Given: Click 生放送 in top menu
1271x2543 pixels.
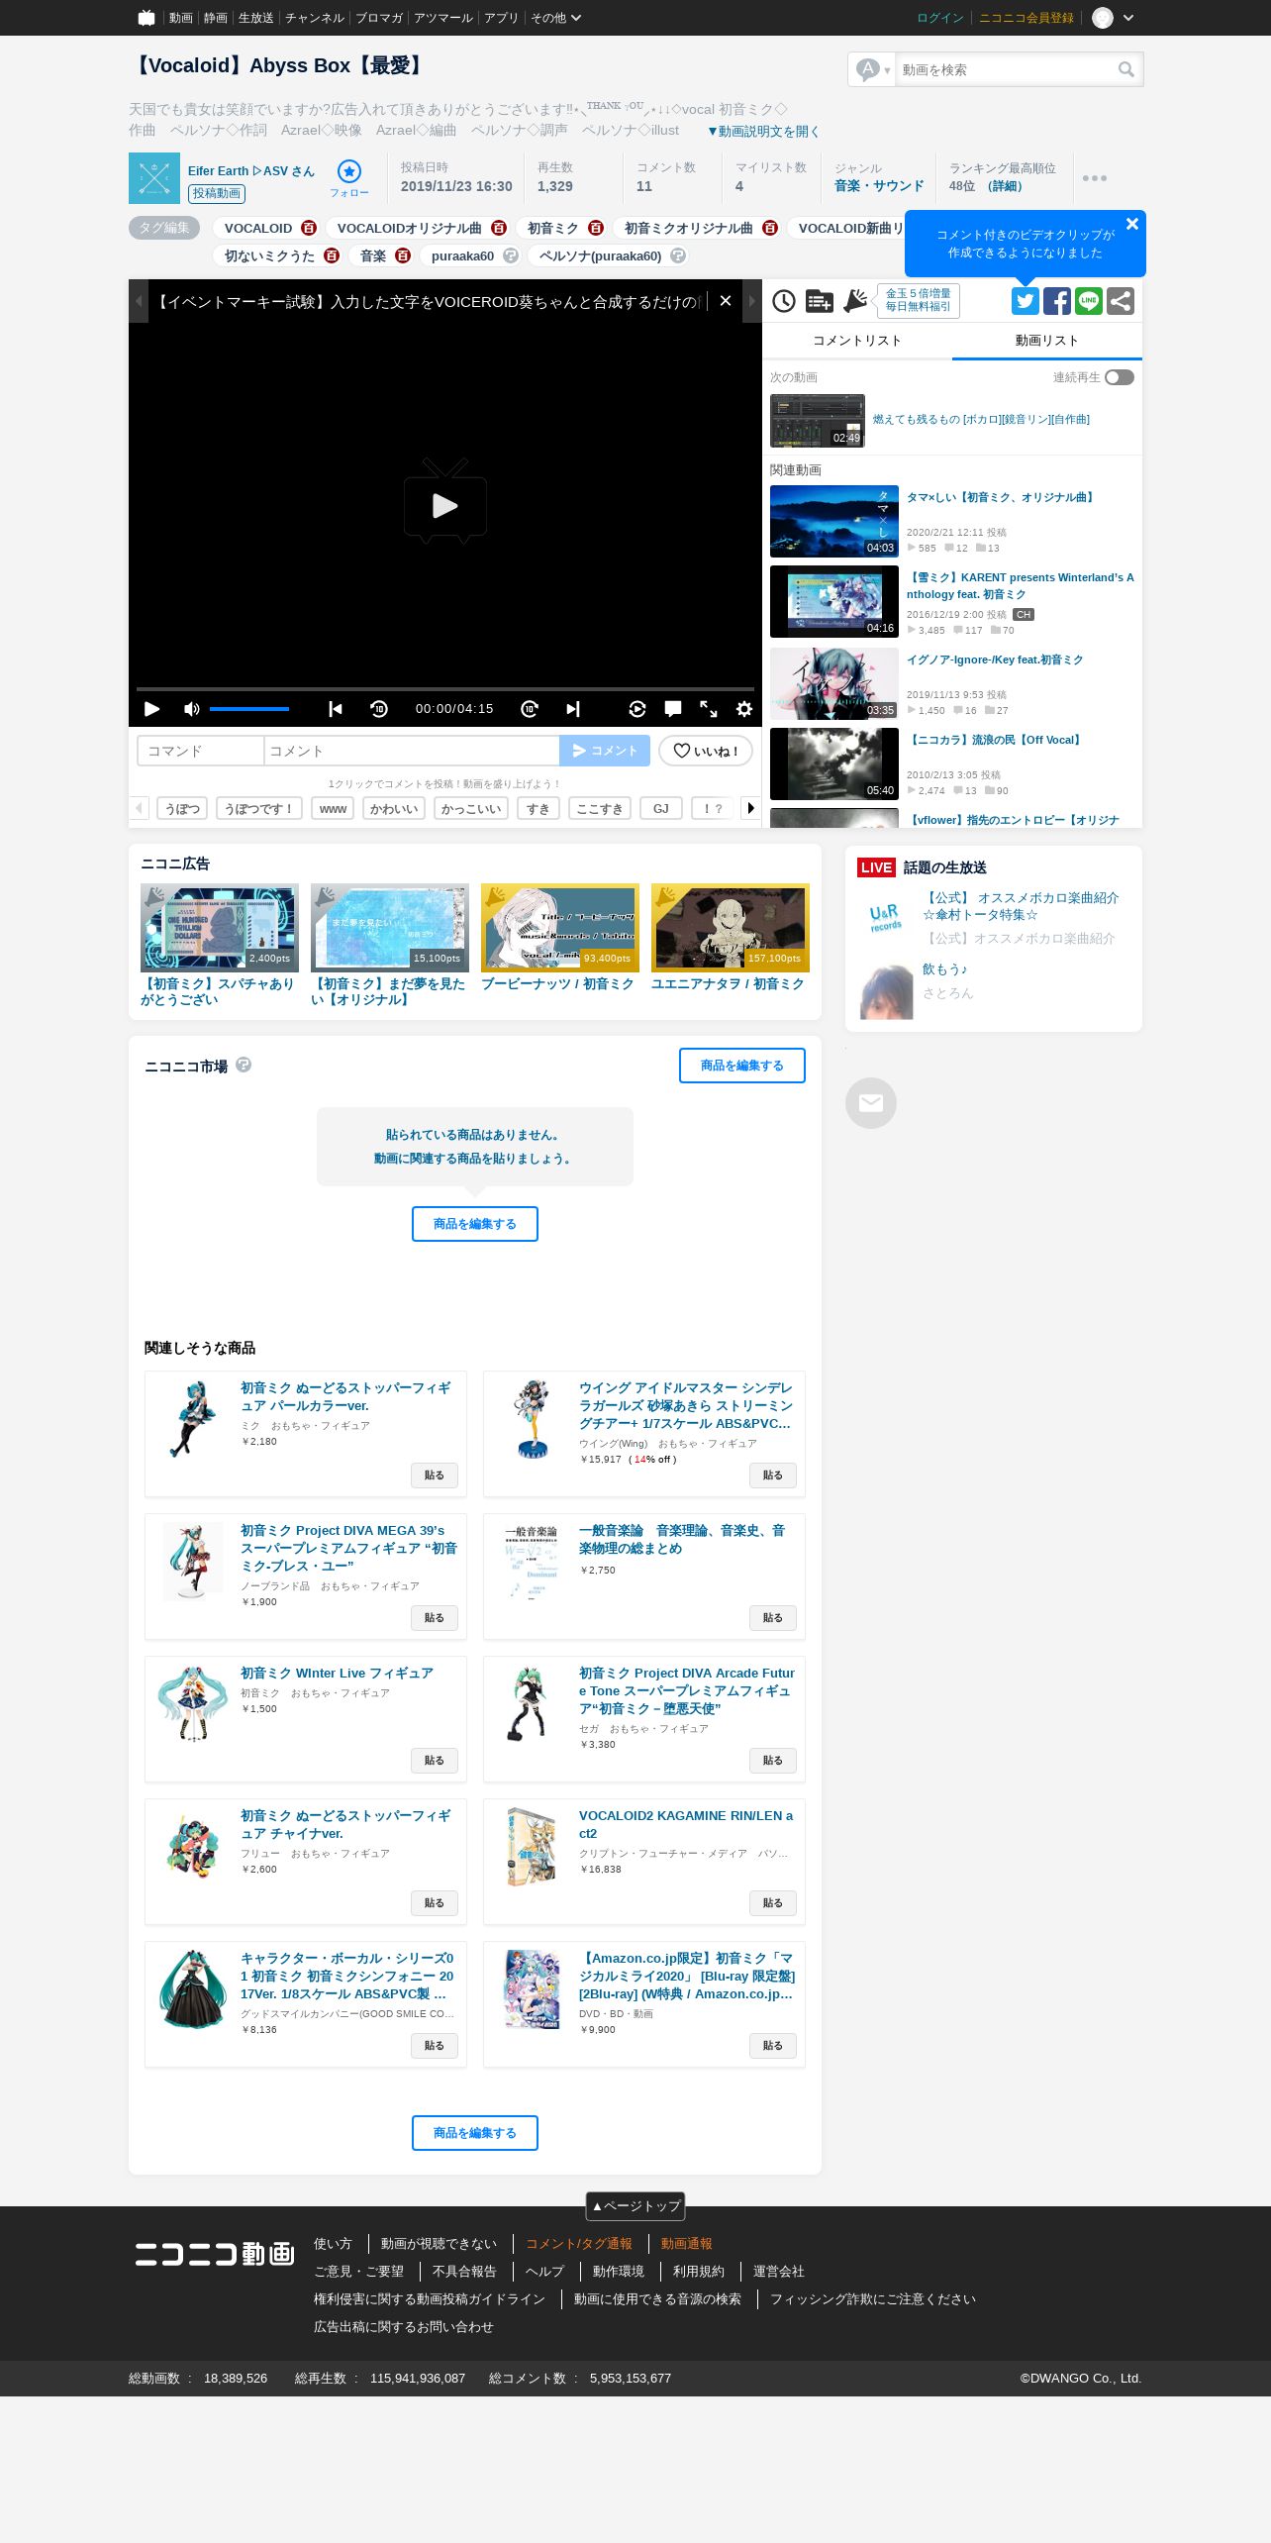Looking at the screenshot, I should [255, 18].
